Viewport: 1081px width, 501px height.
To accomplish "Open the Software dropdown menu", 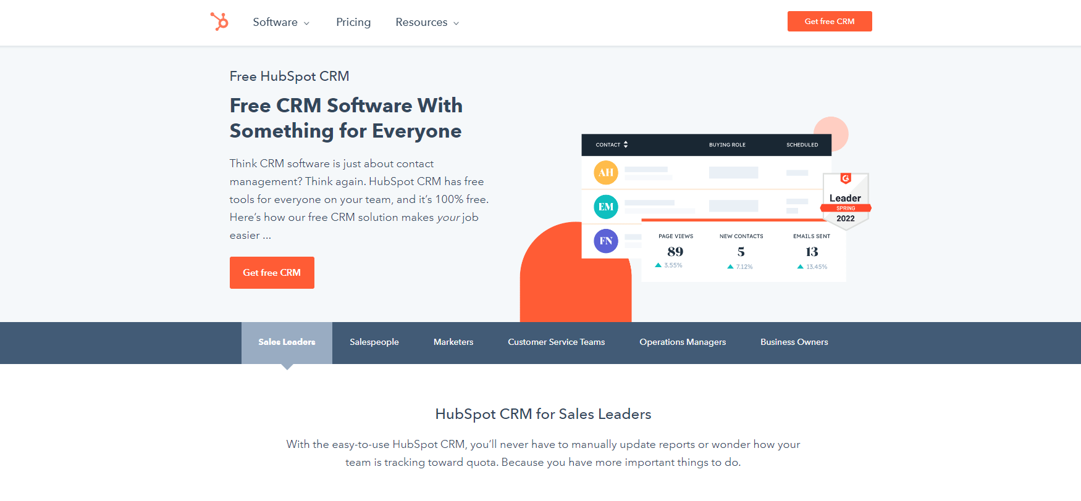I will (281, 22).
